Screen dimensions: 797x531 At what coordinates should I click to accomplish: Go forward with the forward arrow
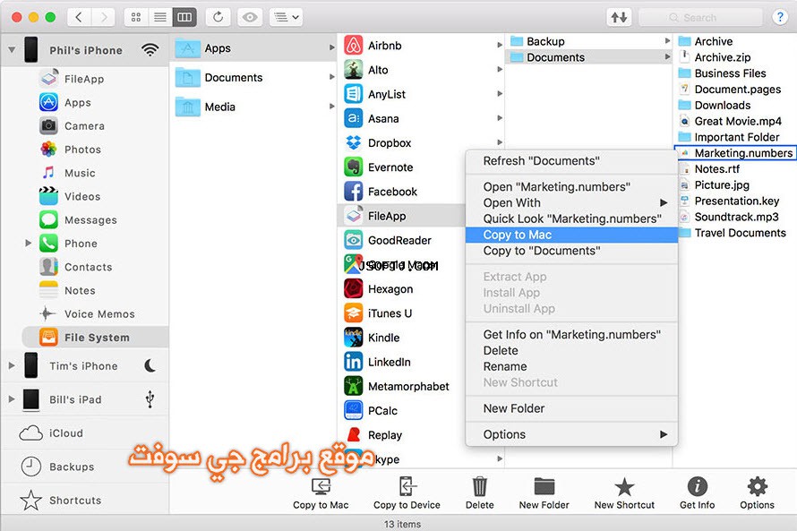104,17
